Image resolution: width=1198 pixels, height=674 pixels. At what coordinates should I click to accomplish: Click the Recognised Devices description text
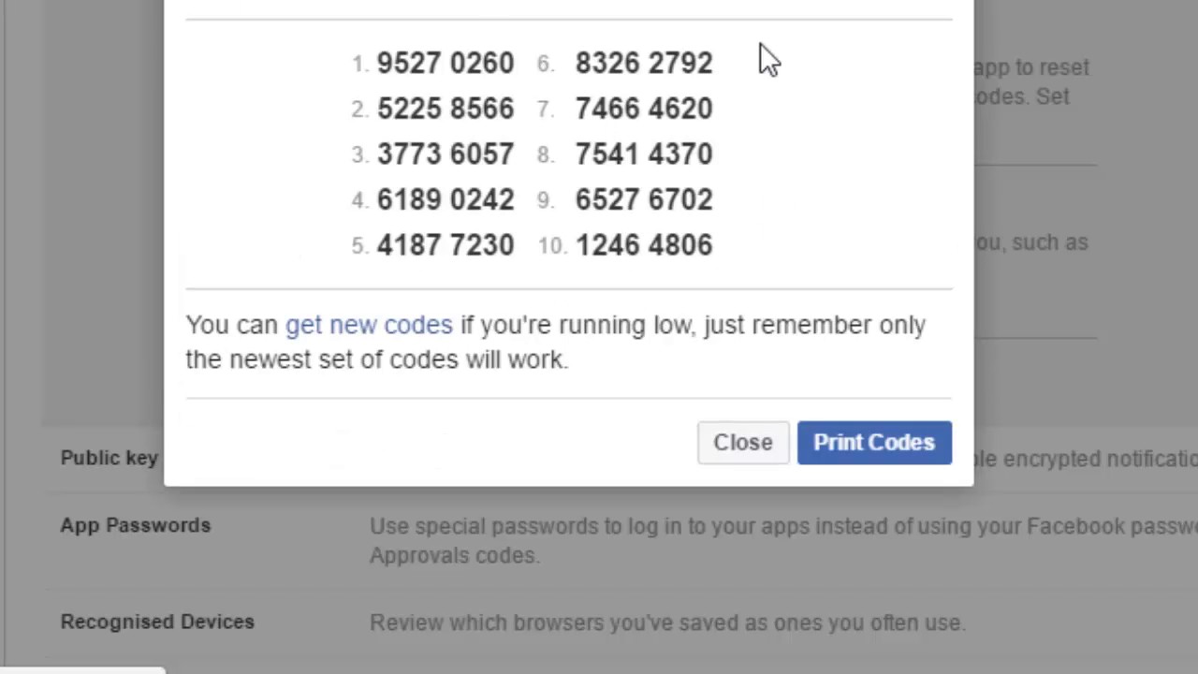click(x=667, y=623)
